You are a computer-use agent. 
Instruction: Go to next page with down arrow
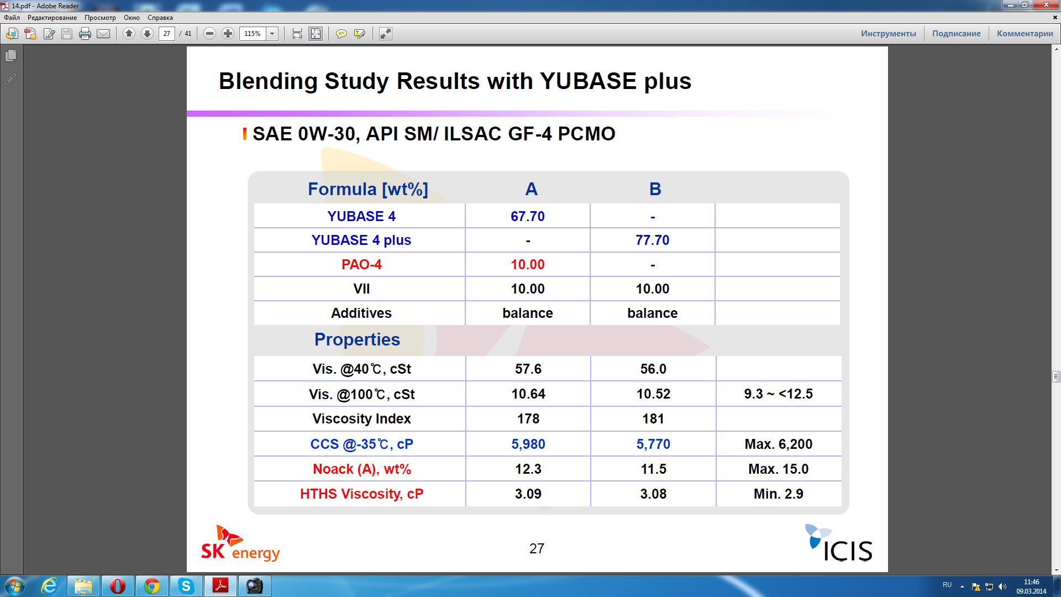[147, 34]
